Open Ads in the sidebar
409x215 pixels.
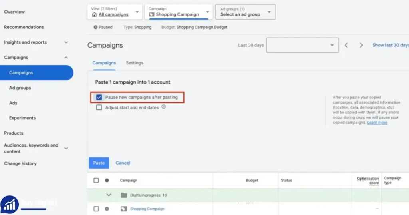(x=13, y=103)
